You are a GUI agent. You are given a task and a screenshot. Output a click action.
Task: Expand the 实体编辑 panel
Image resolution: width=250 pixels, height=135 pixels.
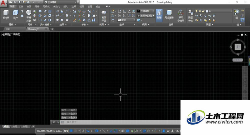46,25
